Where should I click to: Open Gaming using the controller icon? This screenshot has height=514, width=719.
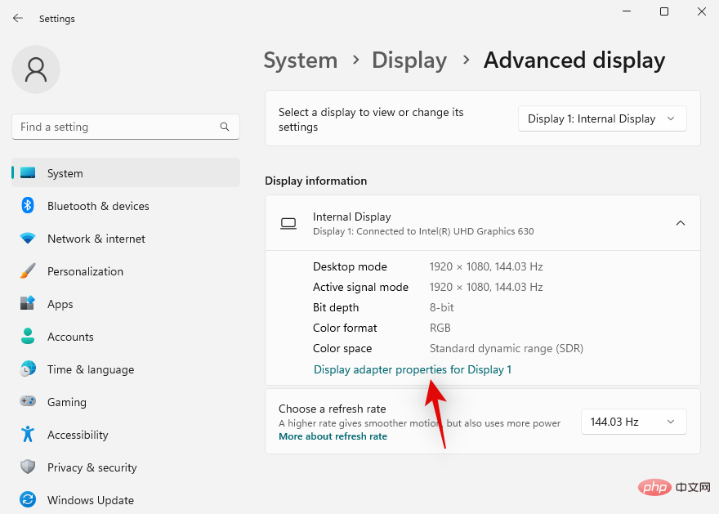(x=28, y=402)
